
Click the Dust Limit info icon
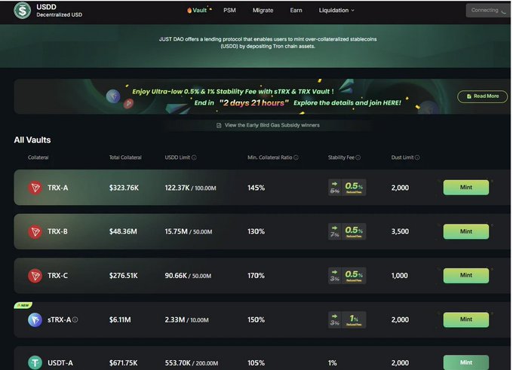pyautogui.click(x=417, y=157)
